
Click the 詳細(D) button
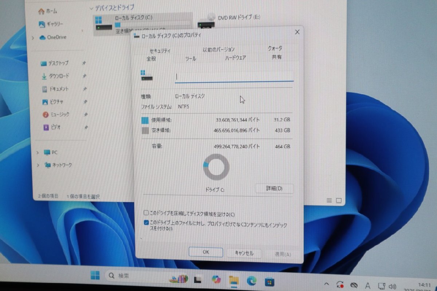(x=274, y=188)
